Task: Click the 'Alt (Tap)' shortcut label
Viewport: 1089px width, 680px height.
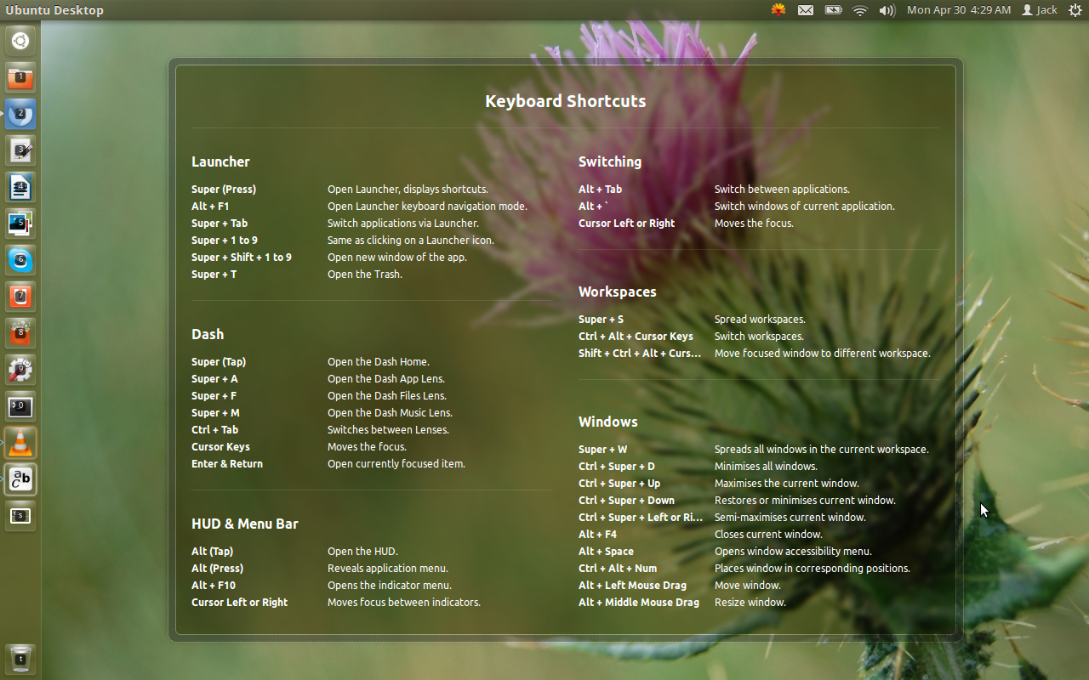Action: (213, 552)
